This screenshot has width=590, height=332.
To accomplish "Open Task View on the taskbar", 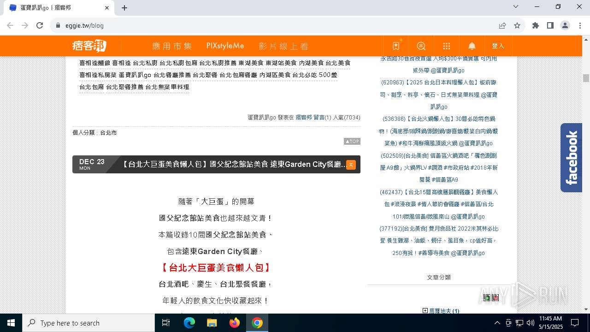I will click(166, 323).
